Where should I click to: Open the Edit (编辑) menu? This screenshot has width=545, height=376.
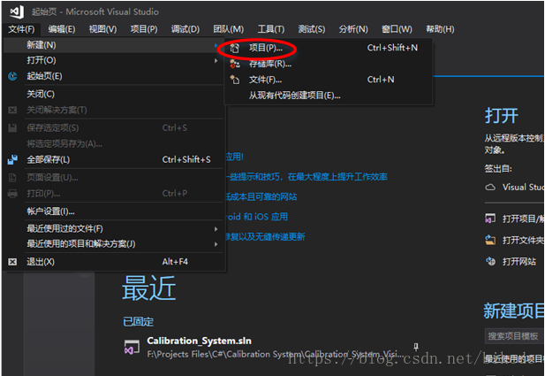pyautogui.click(x=62, y=29)
